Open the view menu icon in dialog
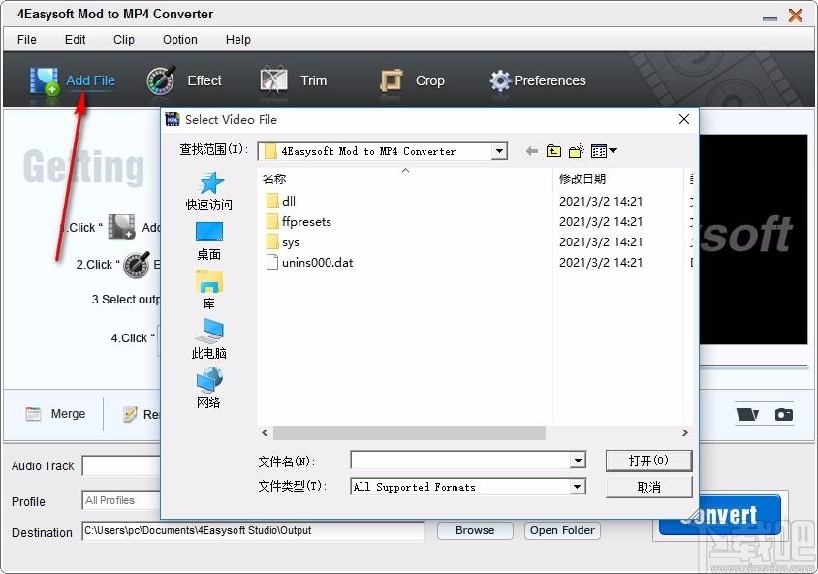This screenshot has width=818, height=574. [604, 151]
